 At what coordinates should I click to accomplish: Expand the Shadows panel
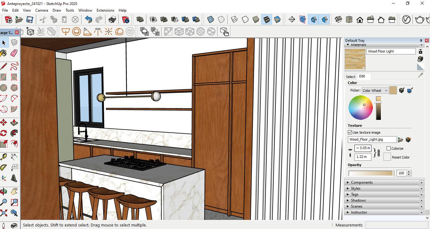coord(358,200)
